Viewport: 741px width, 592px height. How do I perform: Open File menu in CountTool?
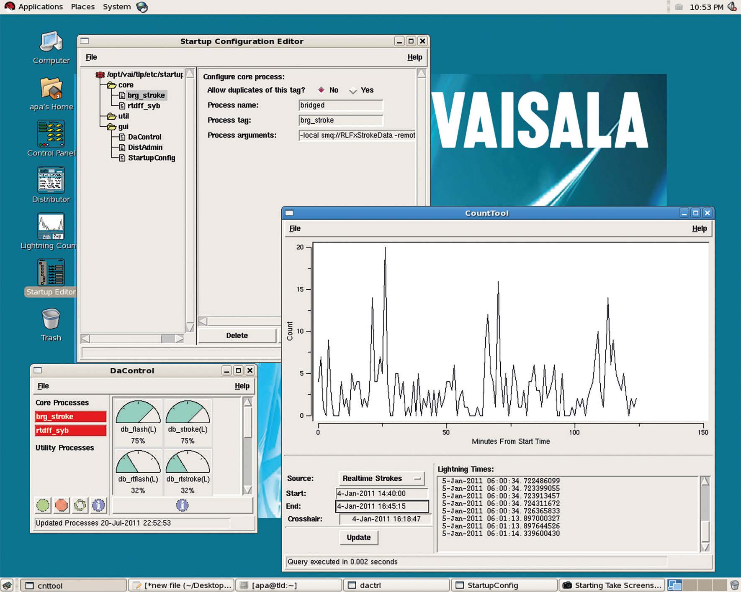click(295, 228)
